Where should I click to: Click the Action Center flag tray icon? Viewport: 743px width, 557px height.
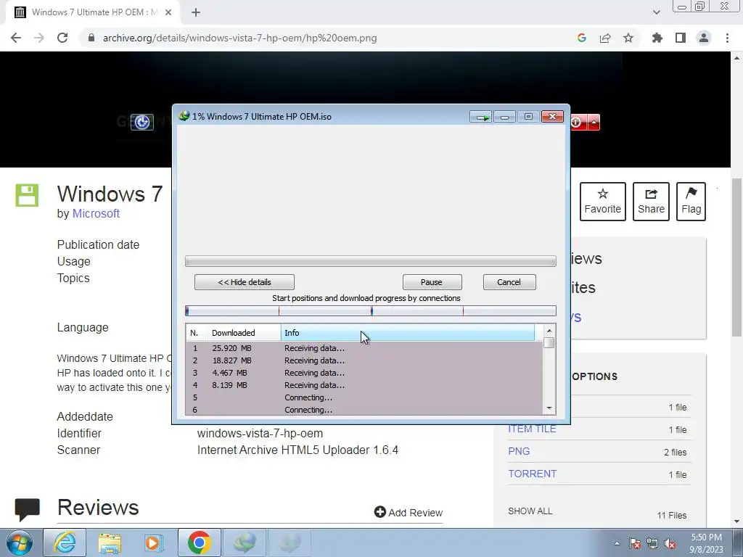pos(635,543)
